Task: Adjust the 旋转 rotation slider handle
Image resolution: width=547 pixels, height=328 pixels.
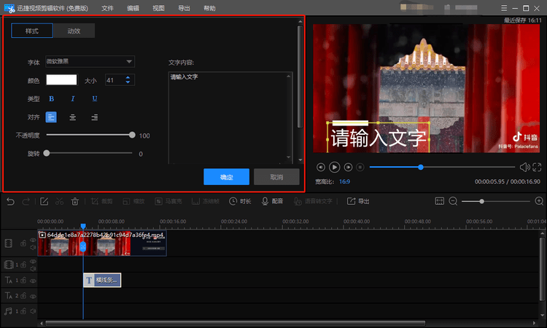Action: point(47,153)
